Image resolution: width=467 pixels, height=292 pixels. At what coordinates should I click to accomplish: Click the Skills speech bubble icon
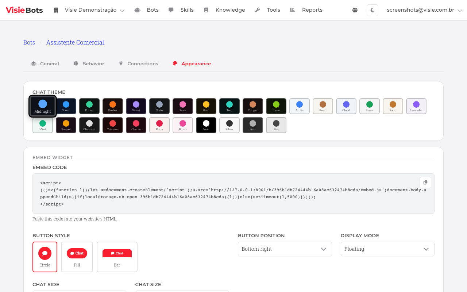pos(171,10)
